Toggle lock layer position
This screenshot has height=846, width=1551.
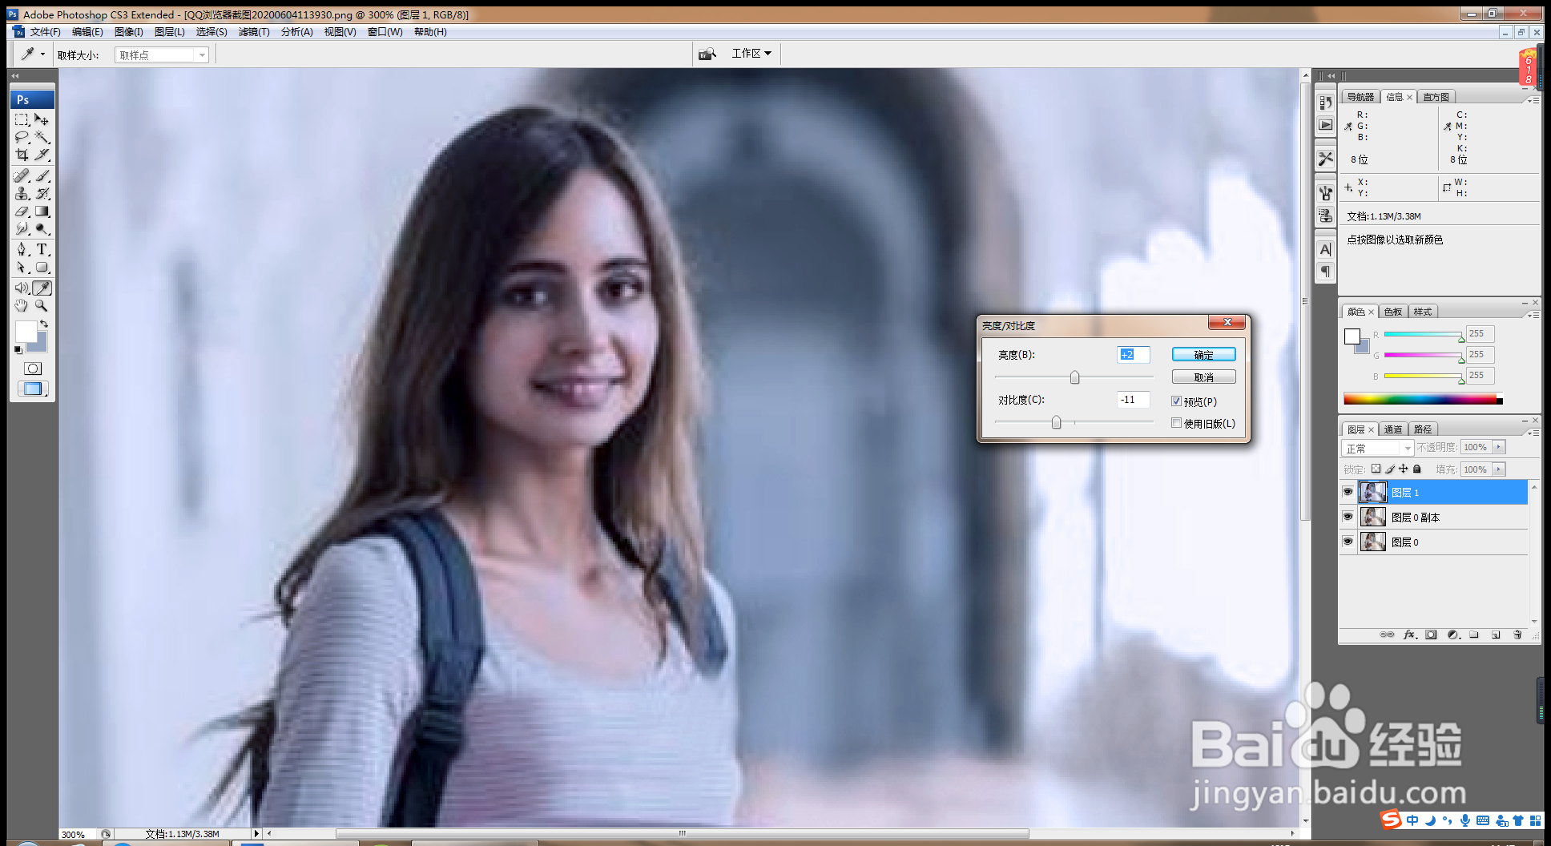pyautogui.click(x=1403, y=469)
